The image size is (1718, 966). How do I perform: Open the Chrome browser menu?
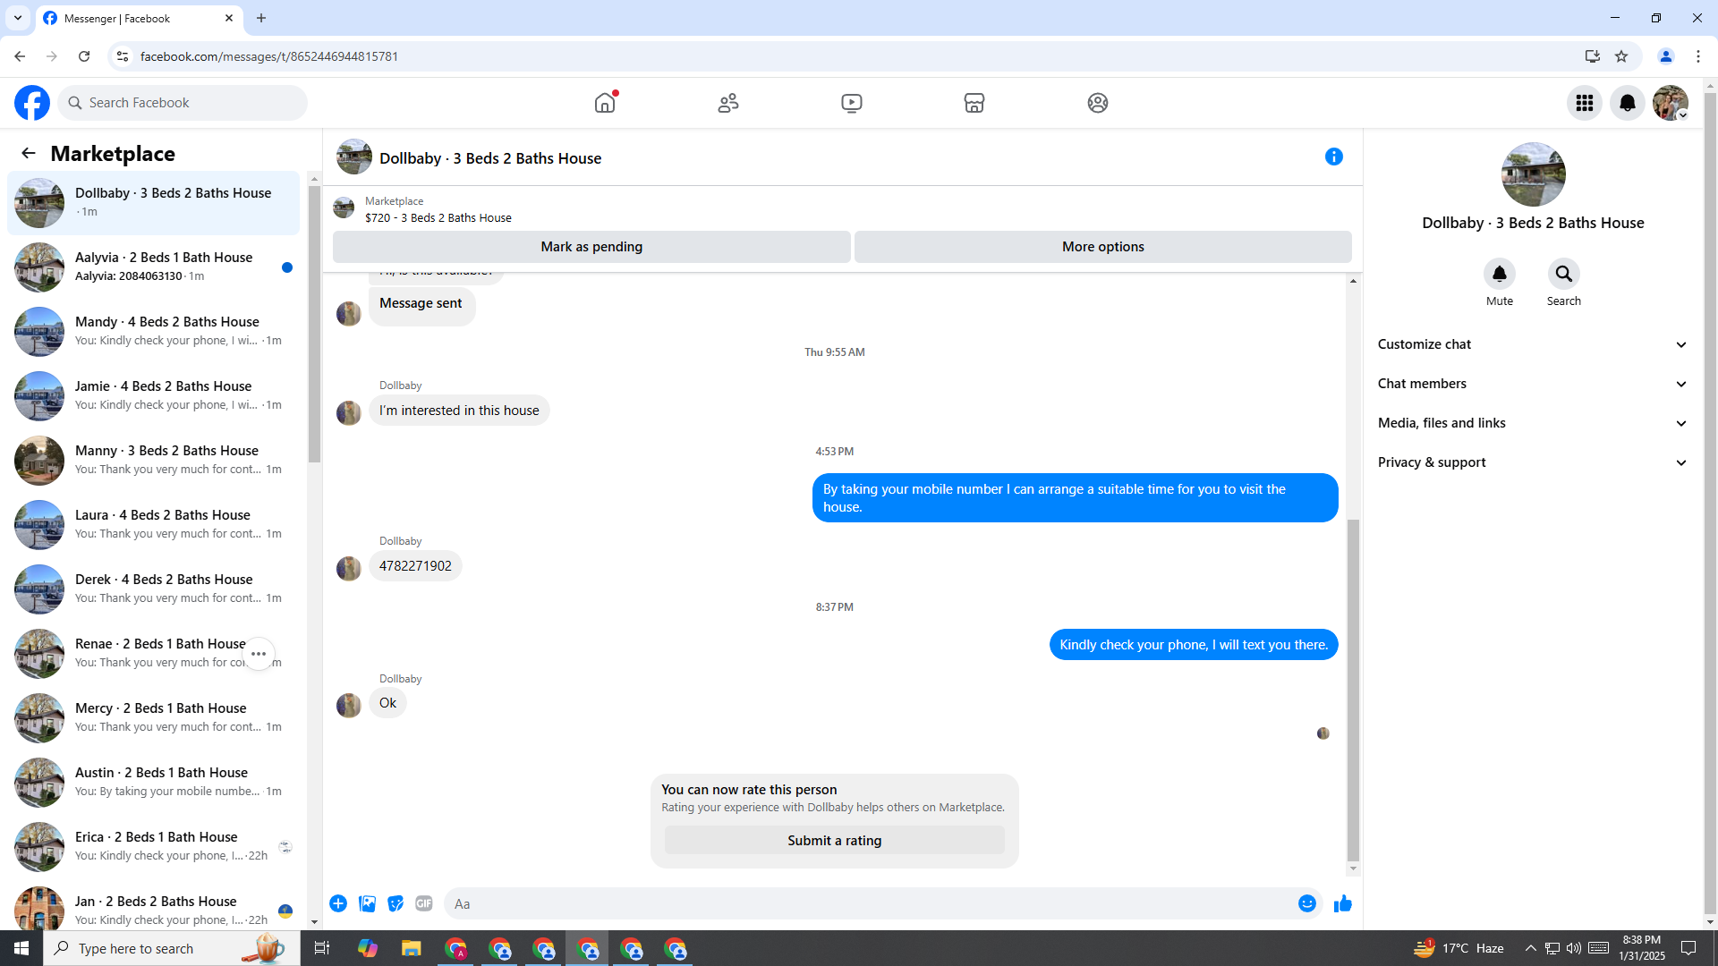pos(1698,56)
